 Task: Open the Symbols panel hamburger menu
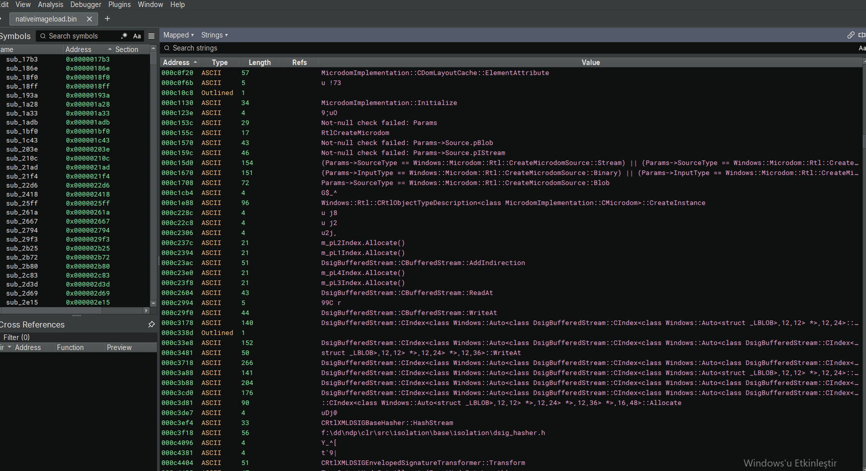tap(152, 36)
